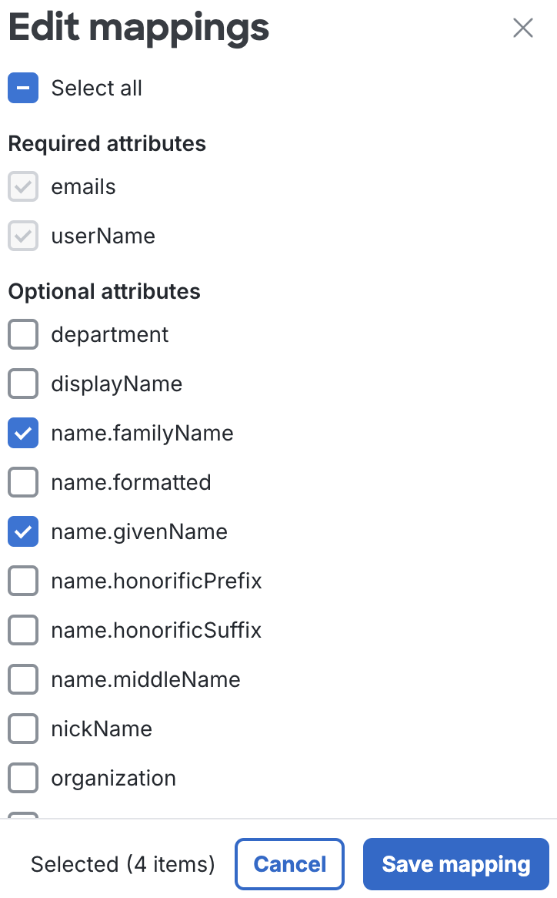Click the Save mapping button
This screenshot has height=898, width=557.
455,864
